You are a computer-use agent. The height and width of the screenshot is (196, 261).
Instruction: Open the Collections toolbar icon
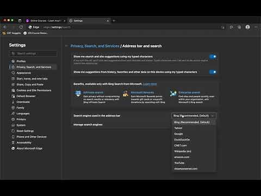point(239,27)
